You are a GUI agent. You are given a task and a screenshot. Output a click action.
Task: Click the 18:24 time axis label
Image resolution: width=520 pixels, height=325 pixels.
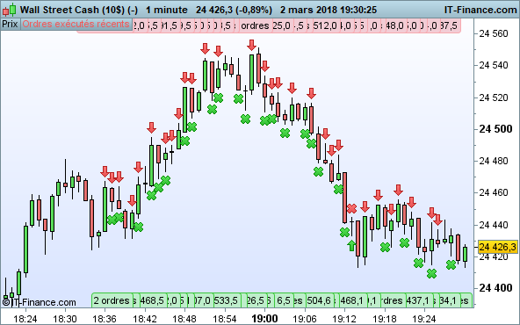pyautogui.click(x=25, y=319)
